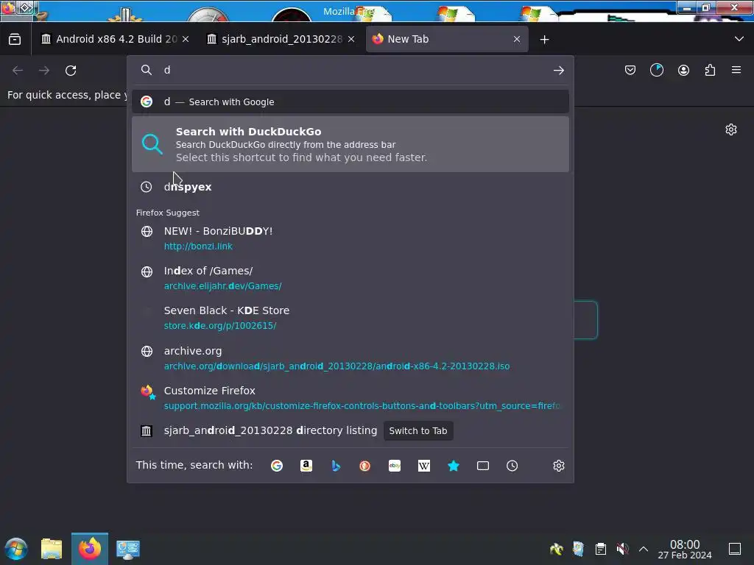Screen dimensions: 754x565
Task: Open new tab personalization gear
Action: click(x=731, y=129)
